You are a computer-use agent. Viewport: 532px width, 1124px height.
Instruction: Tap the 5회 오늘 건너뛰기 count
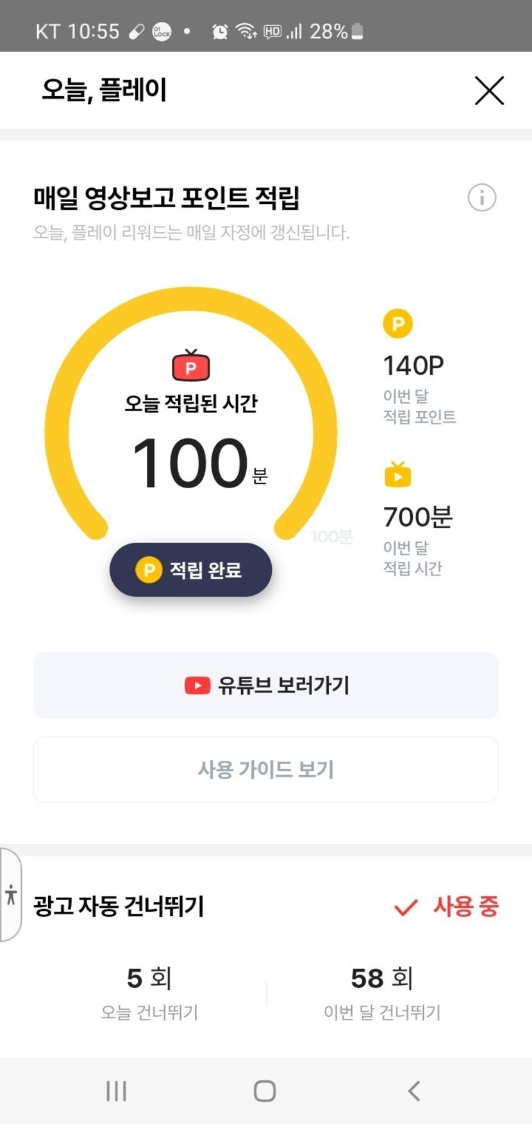pyautogui.click(x=149, y=979)
